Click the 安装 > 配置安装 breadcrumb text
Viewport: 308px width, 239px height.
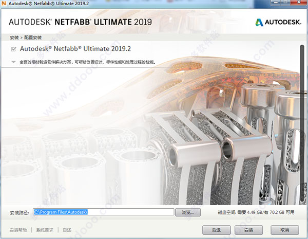(26, 38)
